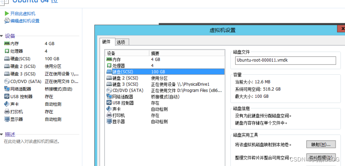Click 桥接模式(自动) summary in dialog list
Viewport: 345px width, 166px height.
pos(165,97)
